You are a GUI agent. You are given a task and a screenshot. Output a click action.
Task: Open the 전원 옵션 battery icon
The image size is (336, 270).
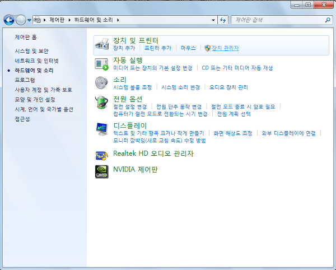coord(102,103)
